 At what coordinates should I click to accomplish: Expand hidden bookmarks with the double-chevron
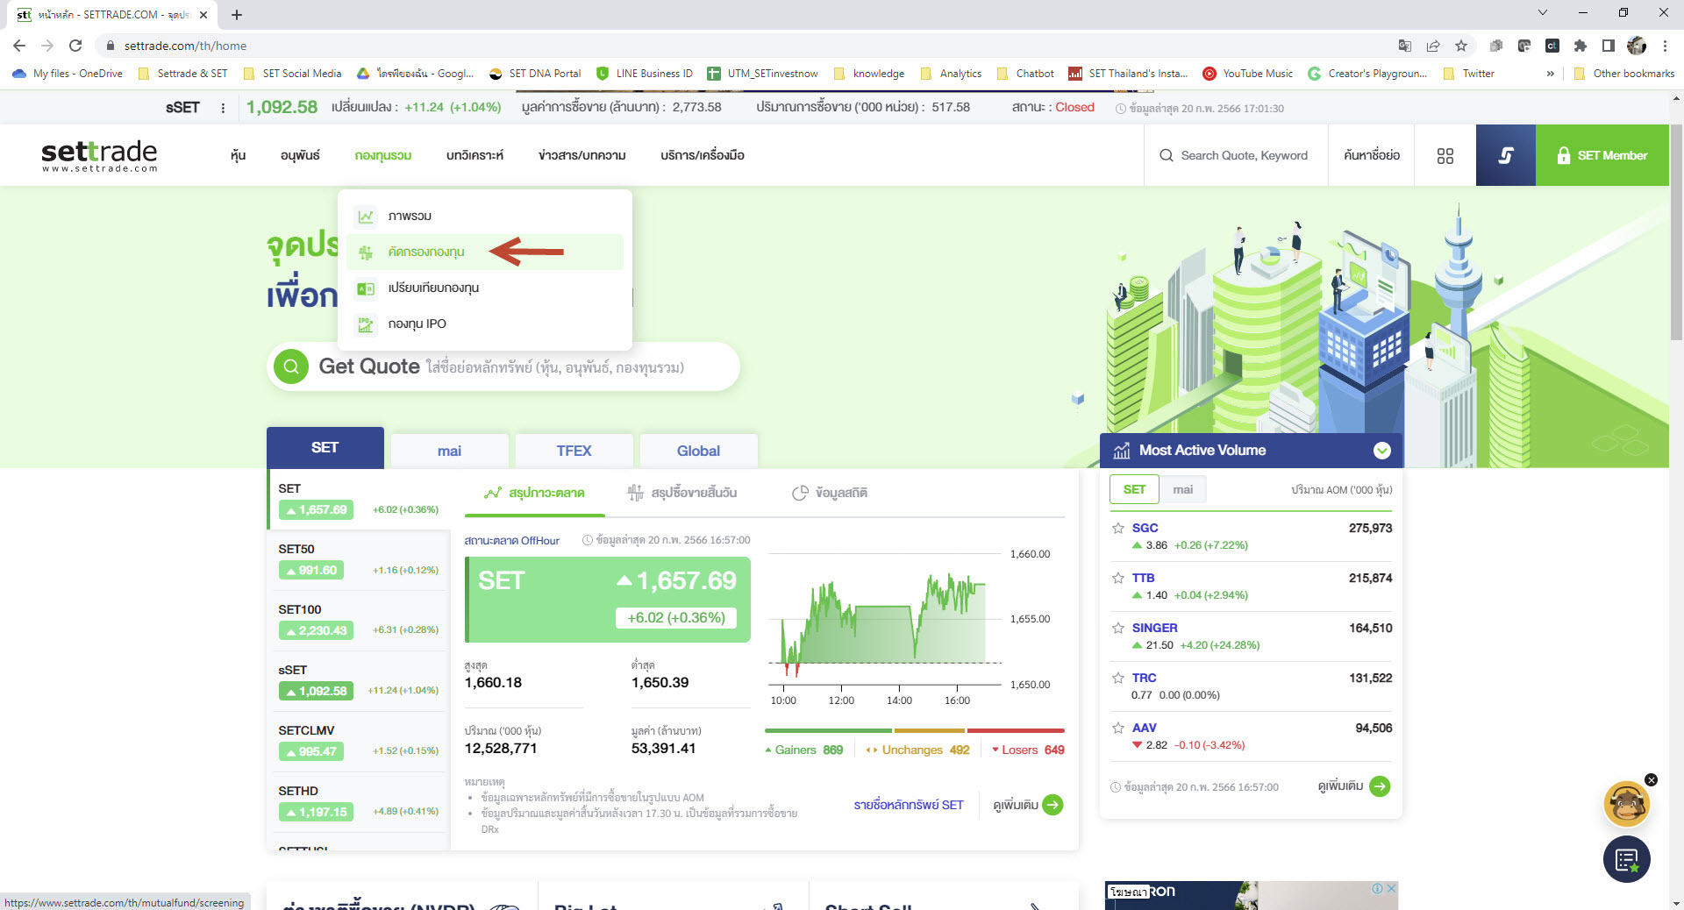pos(1551,74)
